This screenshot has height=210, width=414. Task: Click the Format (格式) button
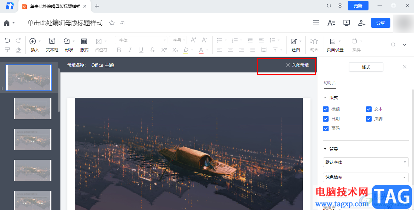coord(366,67)
